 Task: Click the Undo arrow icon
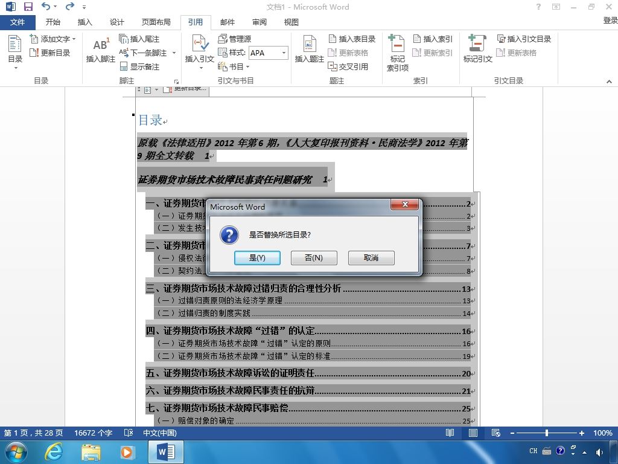[x=46, y=6]
